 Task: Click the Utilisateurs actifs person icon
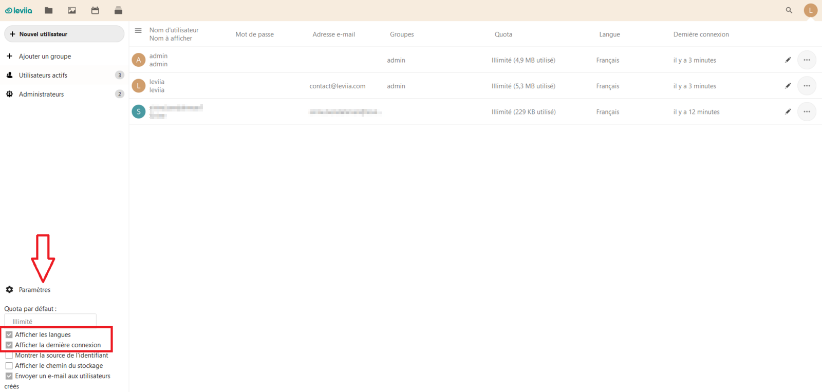9,75
